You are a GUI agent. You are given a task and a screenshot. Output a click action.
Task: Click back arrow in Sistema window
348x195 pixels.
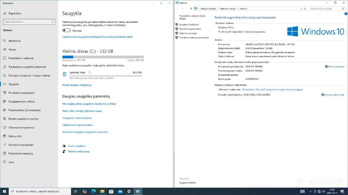(x=178, y=9)
